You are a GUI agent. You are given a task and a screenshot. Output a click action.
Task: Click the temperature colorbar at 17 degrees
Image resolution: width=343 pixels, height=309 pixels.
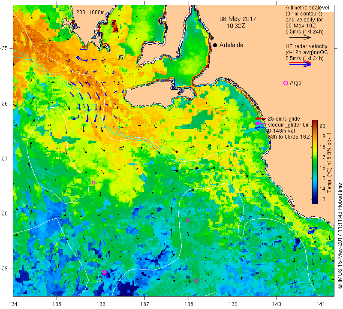[x=315, y=158]
